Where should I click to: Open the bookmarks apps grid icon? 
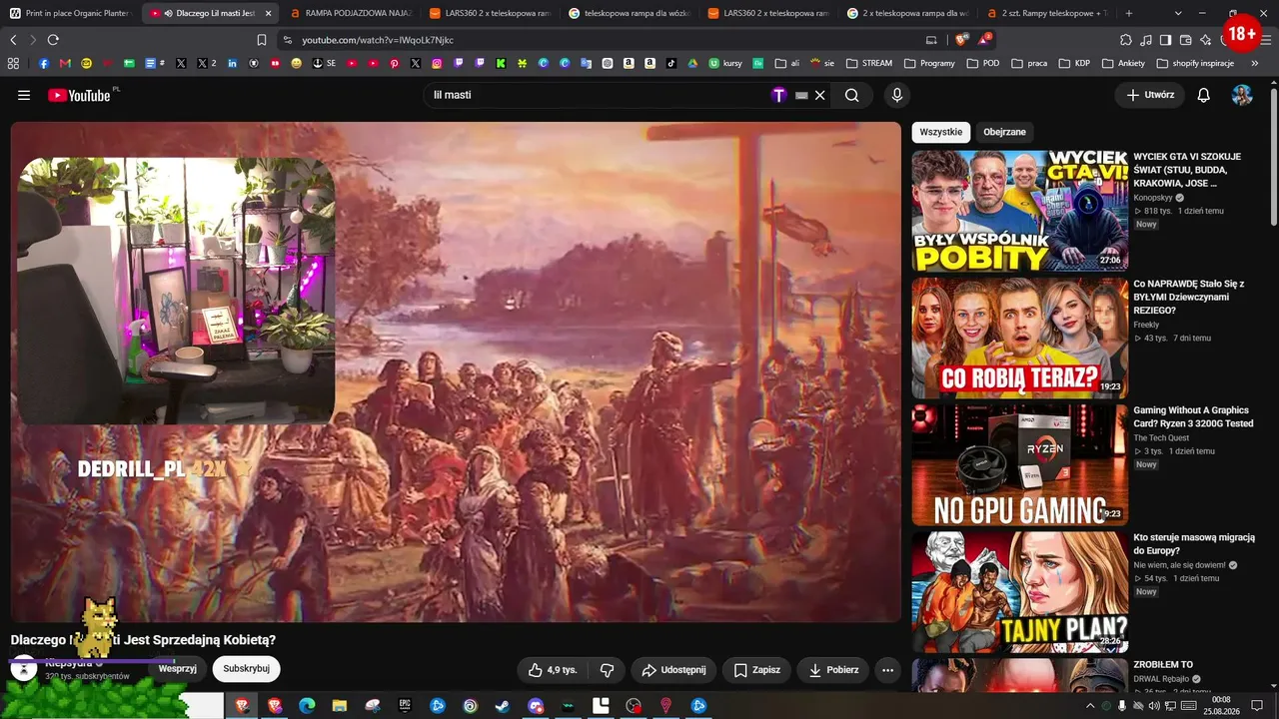coord(13,63)
